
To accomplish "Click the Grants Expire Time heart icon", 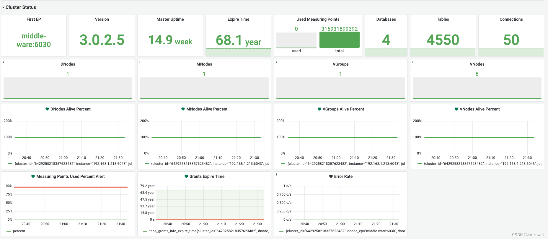I will tap(186, 176).
